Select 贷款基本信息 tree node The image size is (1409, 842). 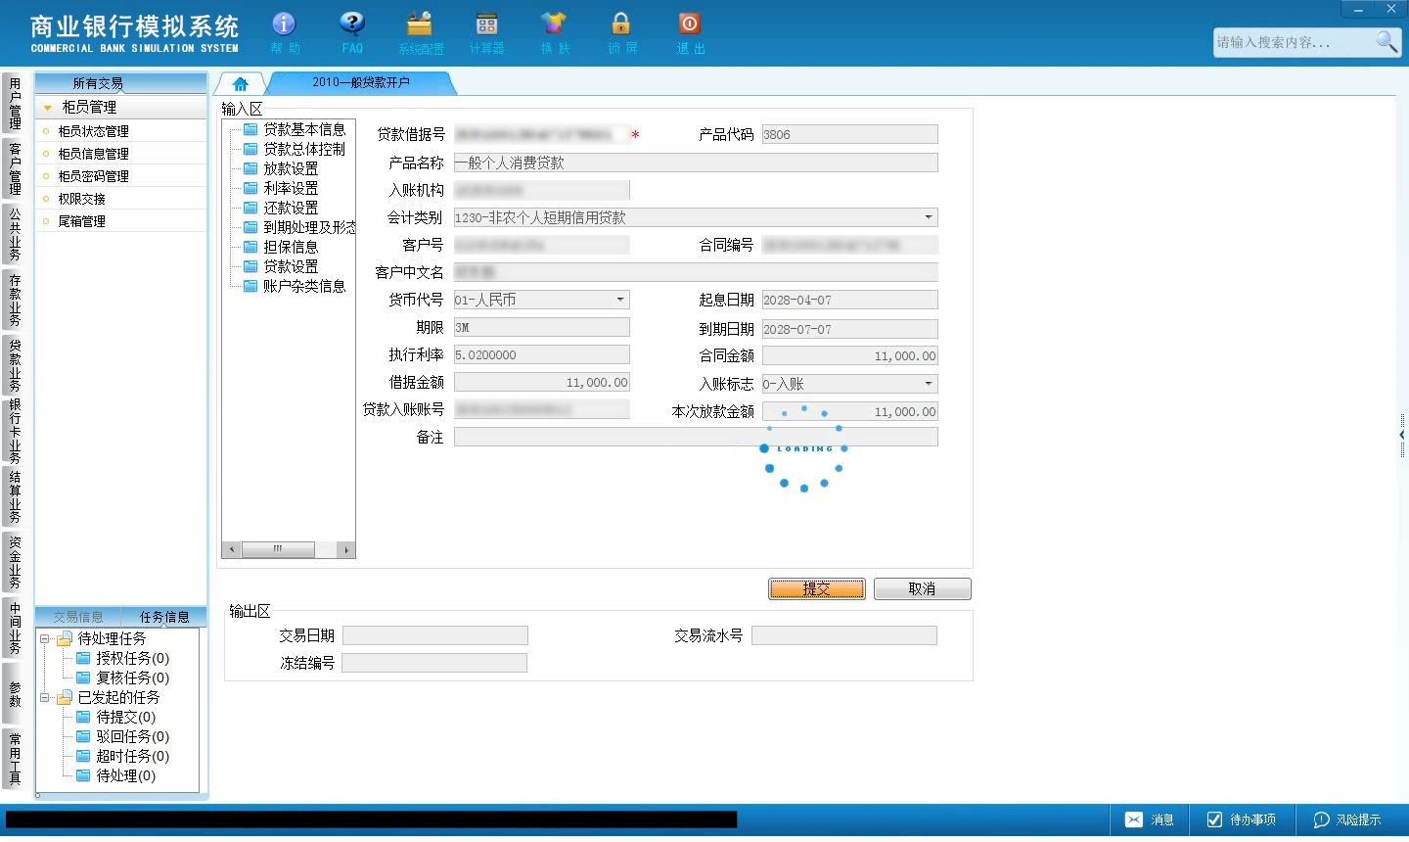[295, 129]
